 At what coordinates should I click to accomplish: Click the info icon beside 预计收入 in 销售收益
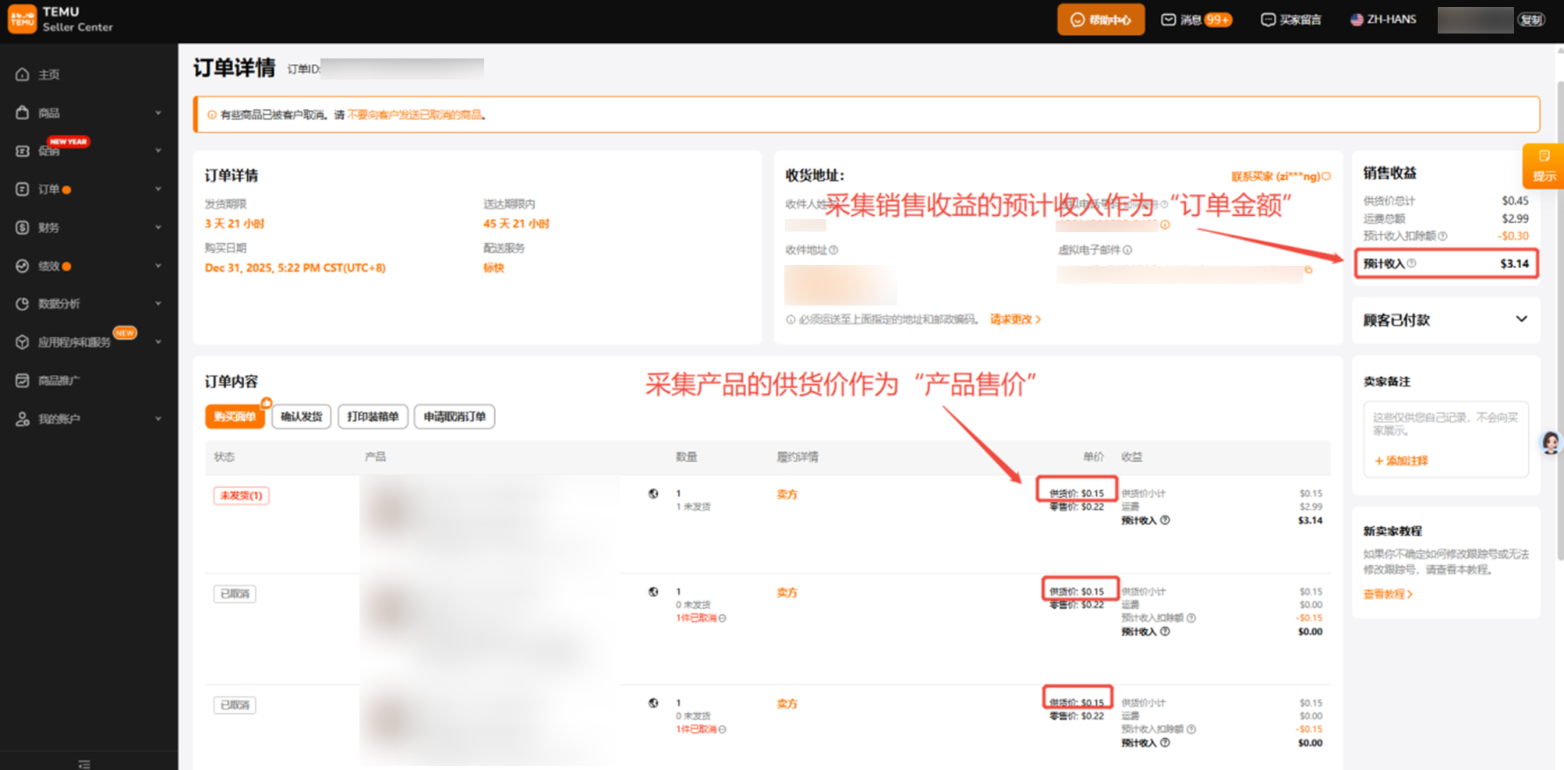point(1411,263)
